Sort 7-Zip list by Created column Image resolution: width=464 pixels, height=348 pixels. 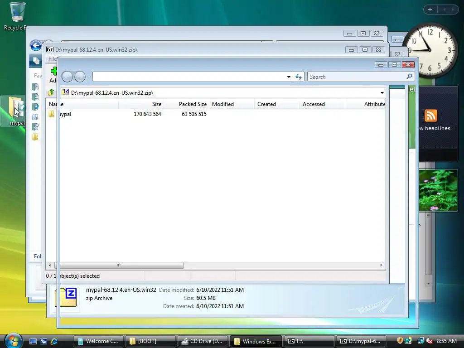277,104
